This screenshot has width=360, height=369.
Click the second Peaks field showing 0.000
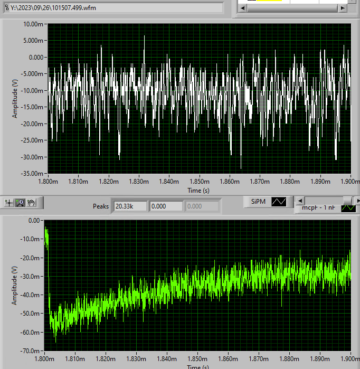click(x=166, y=206)
